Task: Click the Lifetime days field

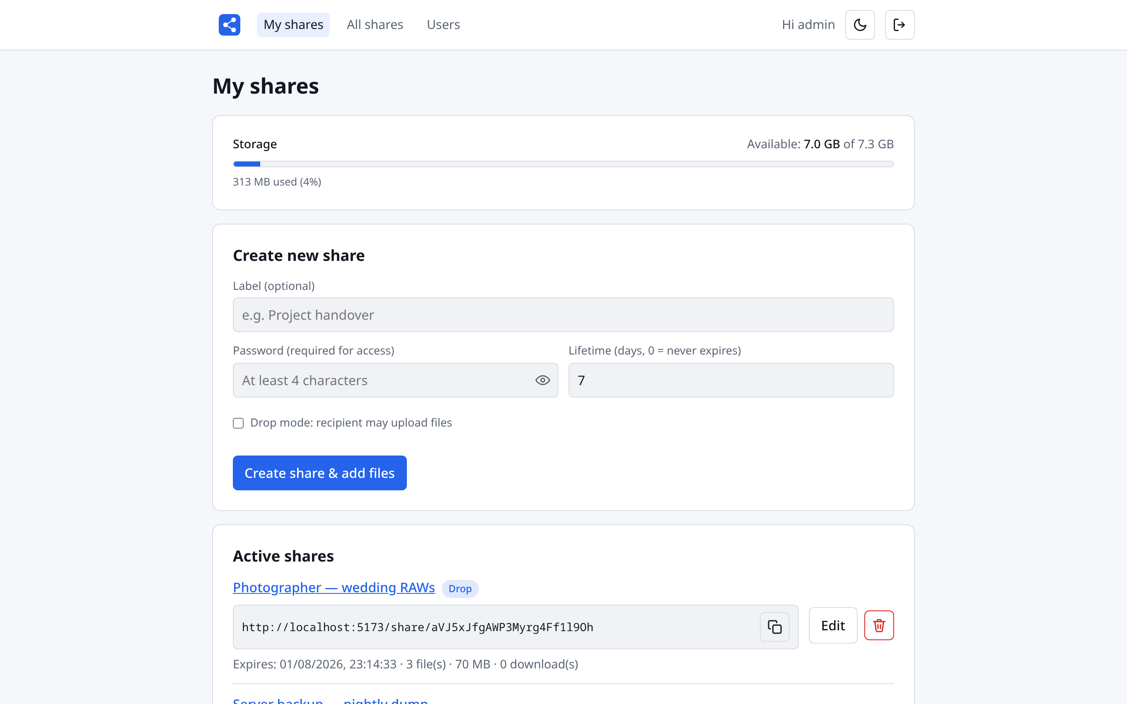Action: (731, 381)
